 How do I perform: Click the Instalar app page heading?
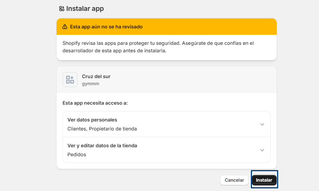85,9
